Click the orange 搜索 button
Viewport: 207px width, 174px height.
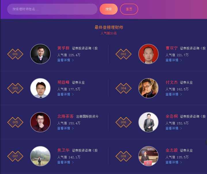pos(109,9)
